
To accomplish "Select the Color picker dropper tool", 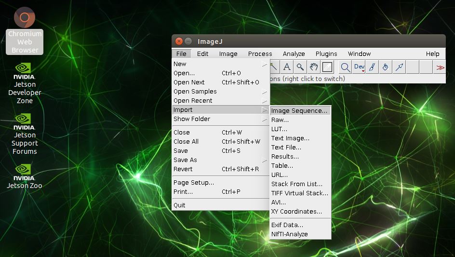I will pos(327,68).
